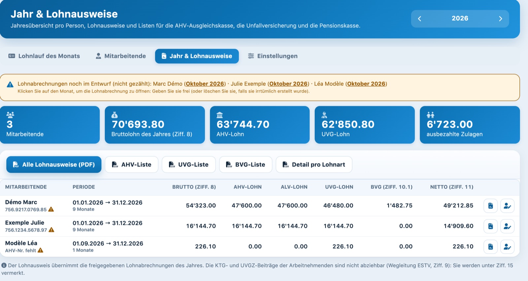
Task: Open Marc Démo's Oktober 2026 draft payslip
Action: tap(205, 84)
